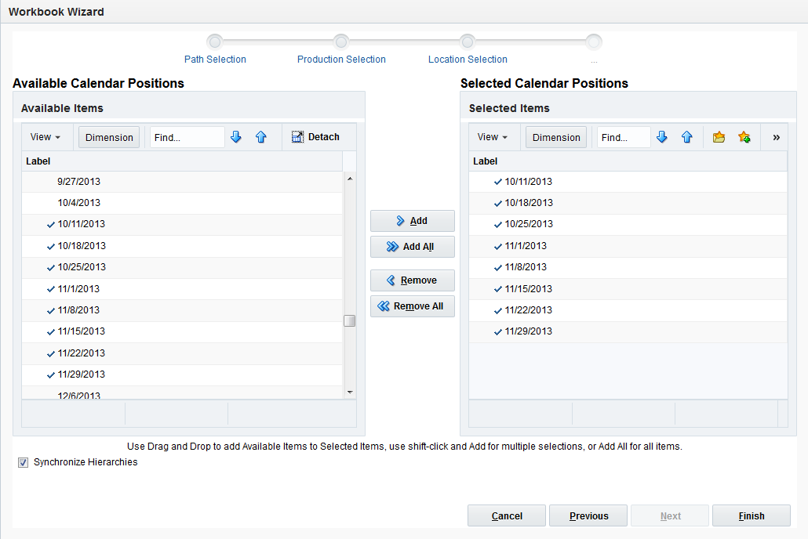Click the scroll up arrow in Available Items list
Image resolution: width=808 pixels, height=539 pixels.
(x=350, y=179)
